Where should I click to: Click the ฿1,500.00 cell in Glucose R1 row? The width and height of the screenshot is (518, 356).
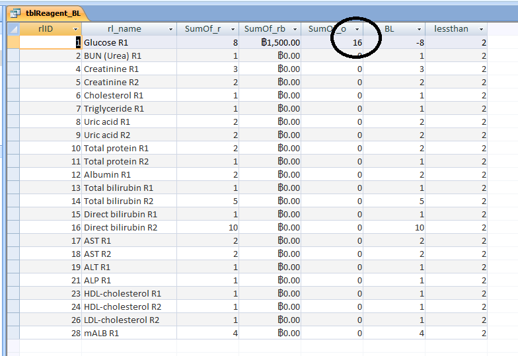270,42
